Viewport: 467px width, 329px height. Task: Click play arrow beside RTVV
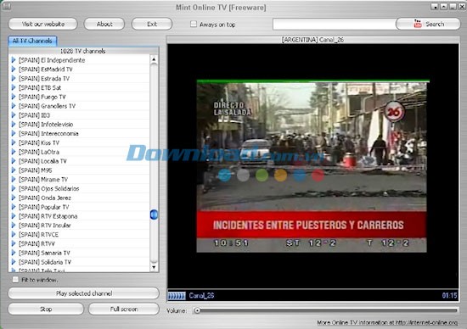click(x=14, y=244)
